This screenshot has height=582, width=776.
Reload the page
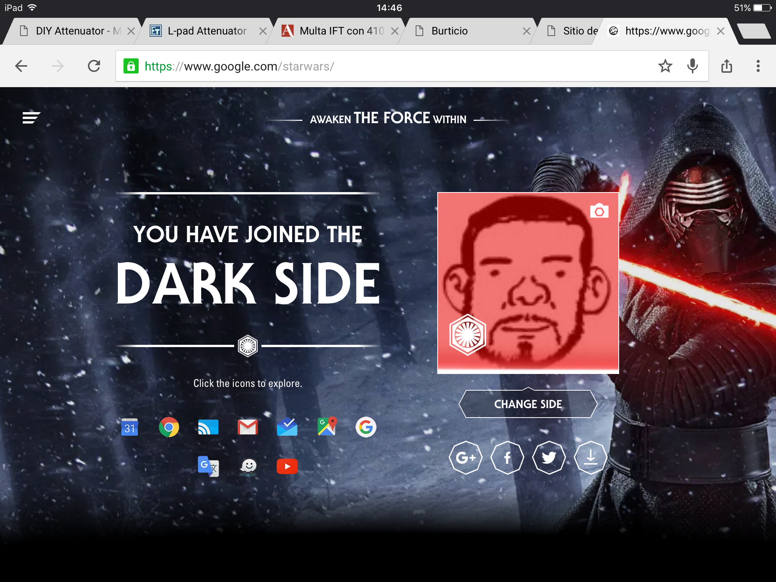pyautogui.click(x=94, y=66)
